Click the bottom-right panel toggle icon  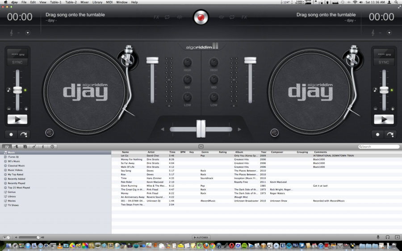[397, 238]
